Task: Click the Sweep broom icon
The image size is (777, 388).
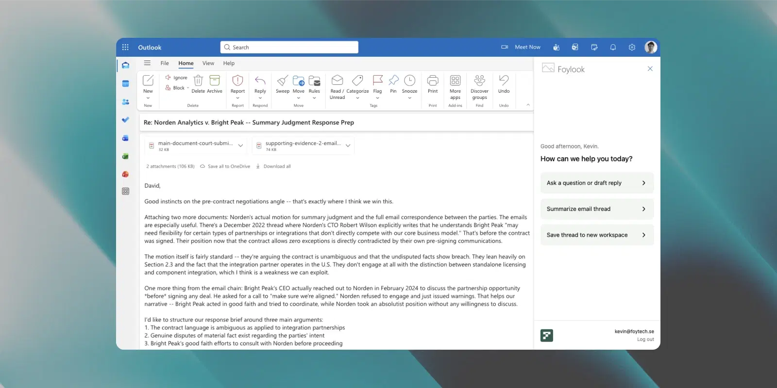Action: (283, 80)
